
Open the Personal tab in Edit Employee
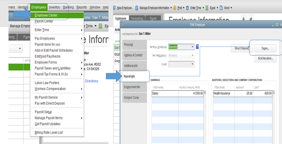coord(135,45)
